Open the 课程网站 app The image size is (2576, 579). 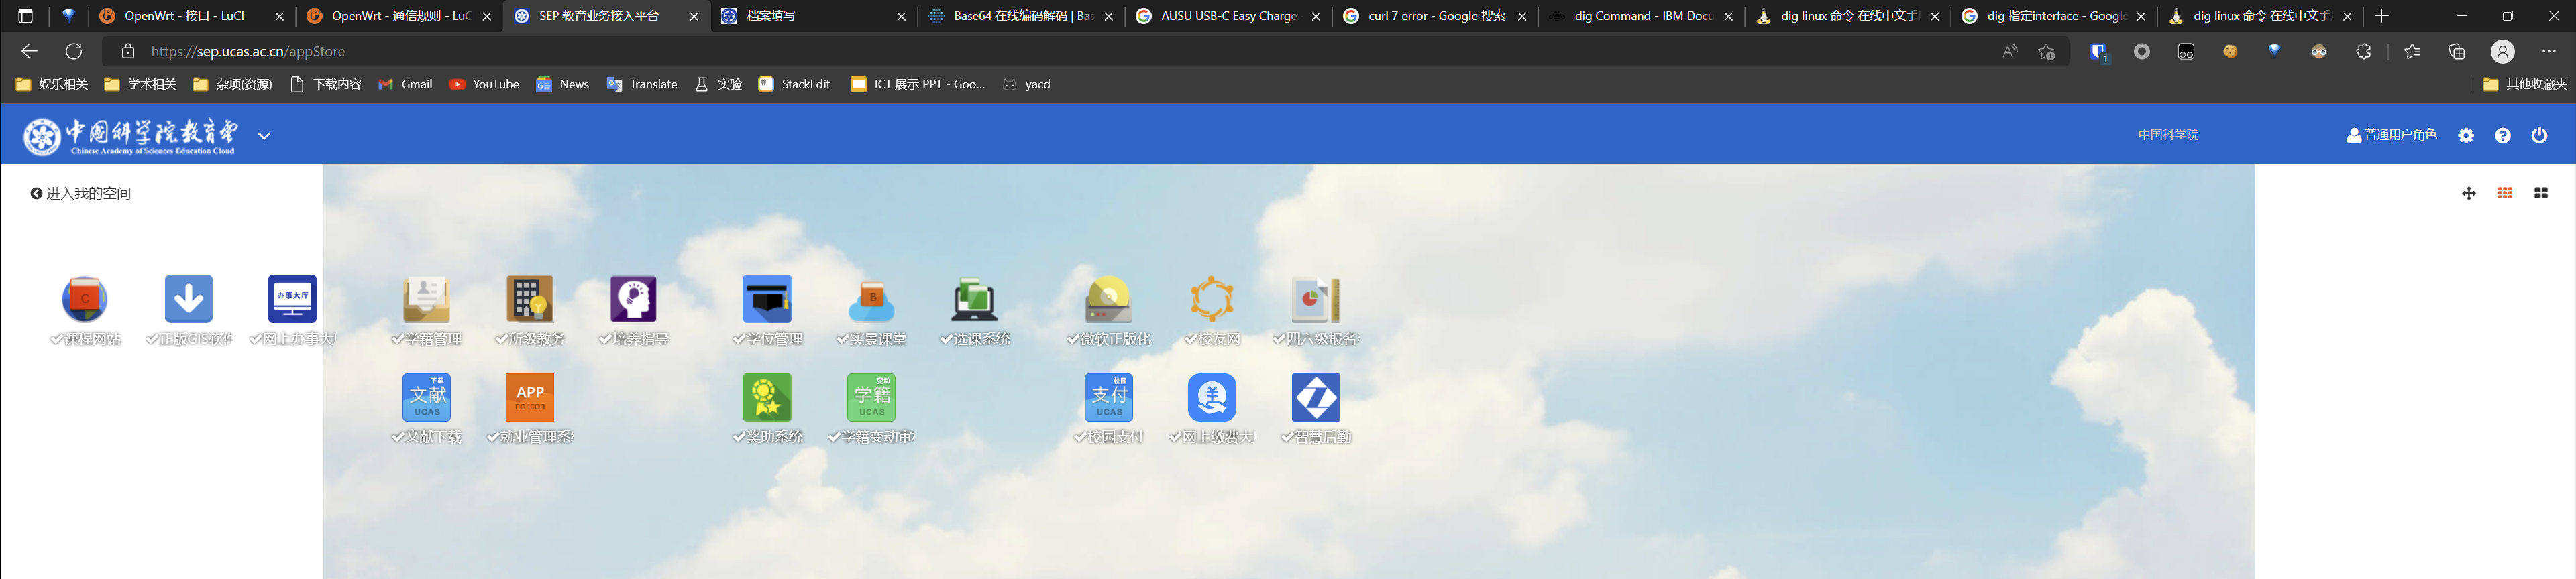85,298
